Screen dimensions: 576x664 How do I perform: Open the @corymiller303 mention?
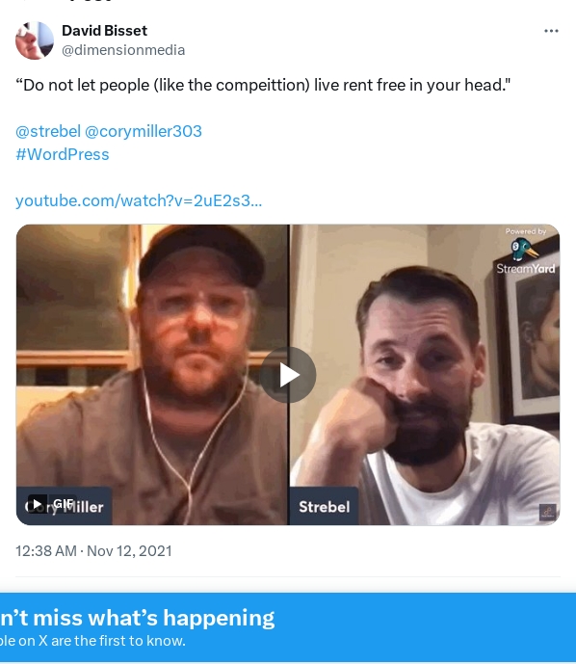144,131
